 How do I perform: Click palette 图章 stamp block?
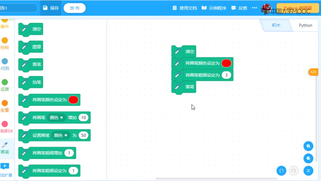point(31,47)
